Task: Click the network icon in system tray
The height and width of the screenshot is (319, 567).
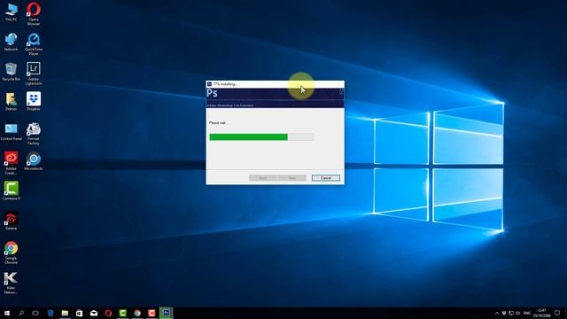Action: (511, 313)
